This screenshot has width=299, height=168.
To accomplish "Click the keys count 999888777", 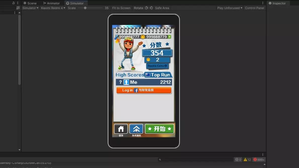I will [129, 37].
